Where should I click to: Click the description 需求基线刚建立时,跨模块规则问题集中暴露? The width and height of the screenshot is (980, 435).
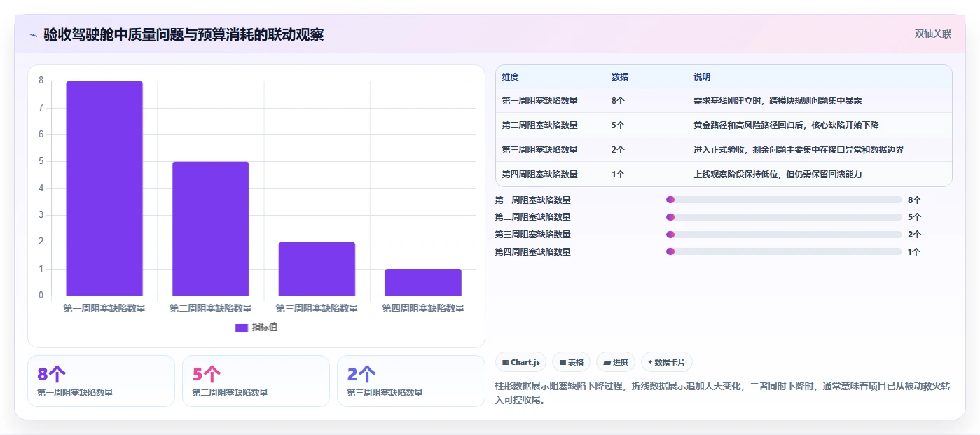tap(778, 101)
